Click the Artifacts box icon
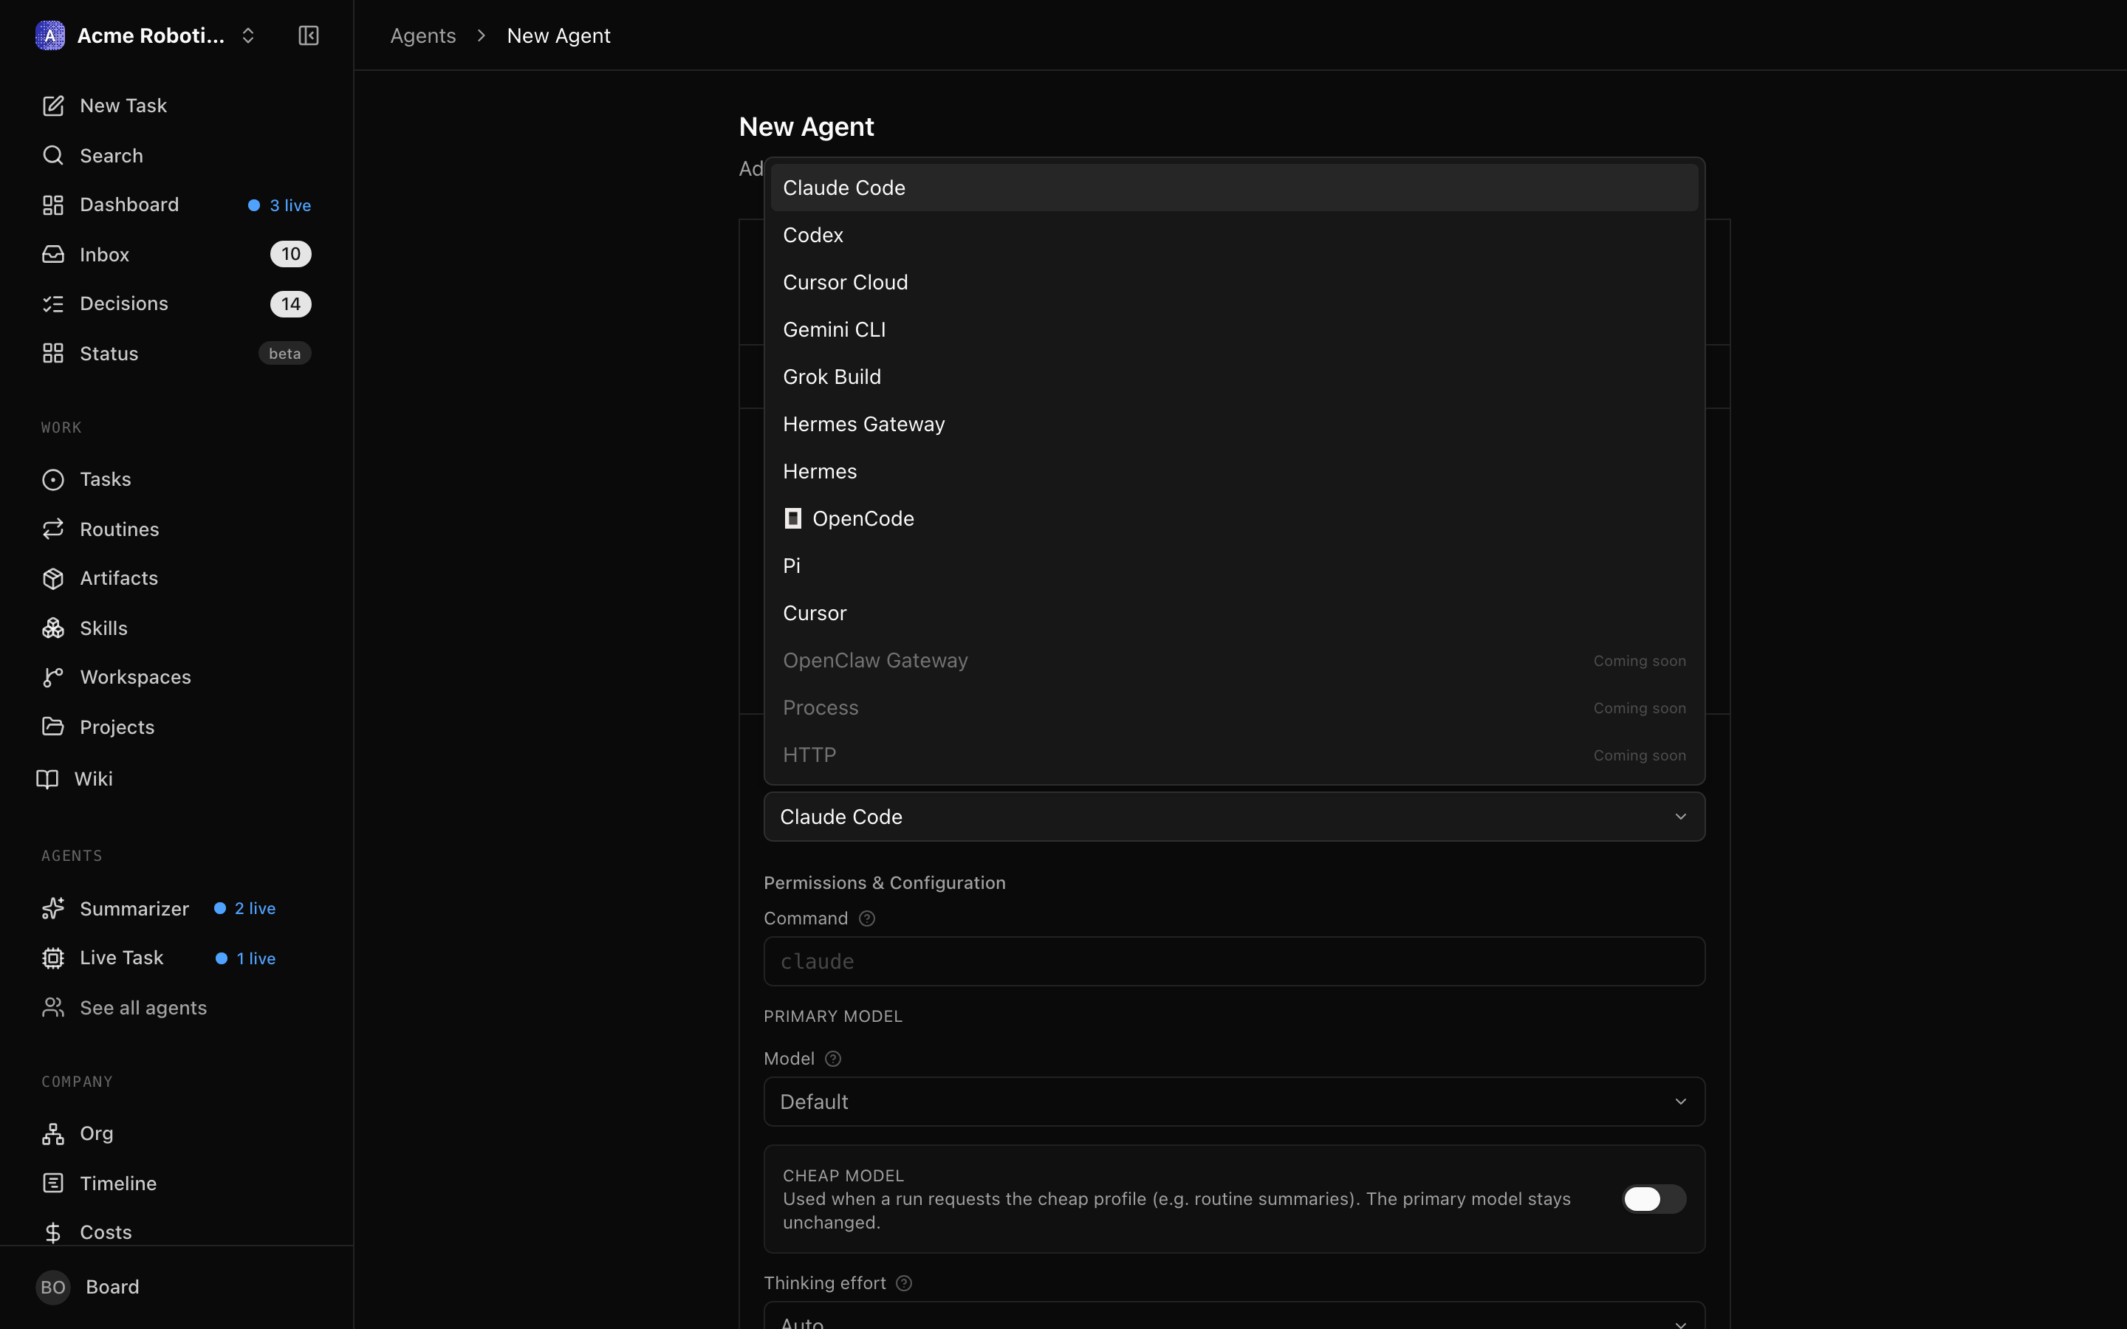This screenshot has height=1329, width=2127. point(52,578)
